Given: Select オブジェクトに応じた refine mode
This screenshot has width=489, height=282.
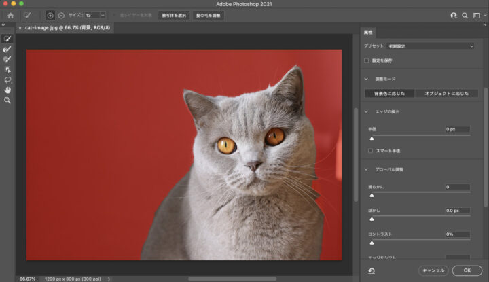Looking at the screenshot, I should (447, 93).
